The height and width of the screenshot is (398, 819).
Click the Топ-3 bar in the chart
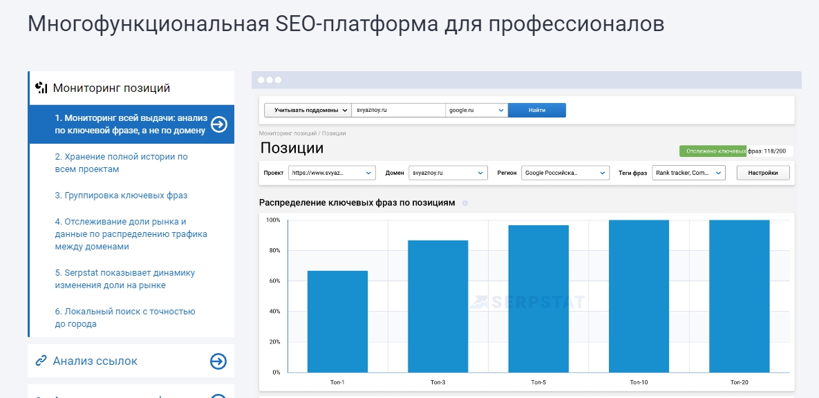tap(438, 307)
